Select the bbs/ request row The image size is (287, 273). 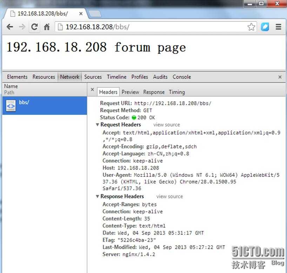pyautogui.click(x=45, y=106)
